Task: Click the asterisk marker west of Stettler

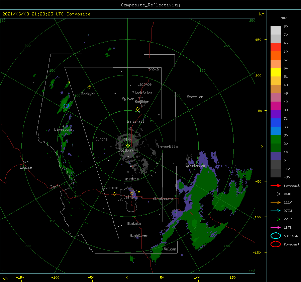Action: pos(159,115)
